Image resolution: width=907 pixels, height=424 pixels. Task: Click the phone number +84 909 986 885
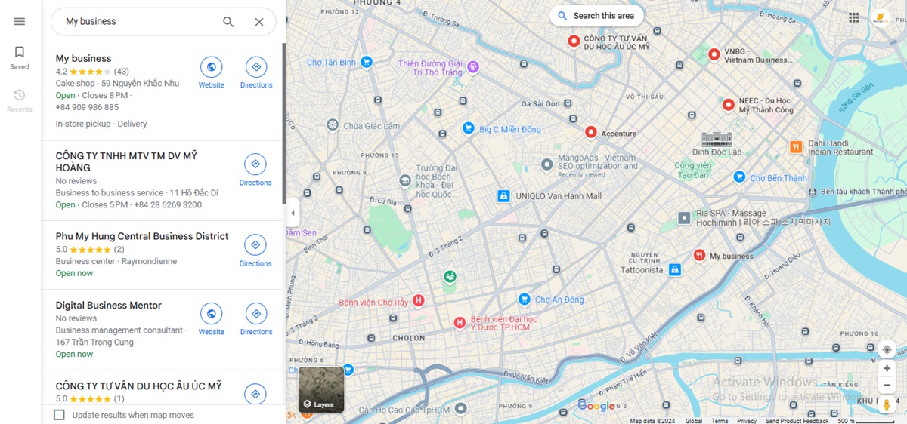87,108
